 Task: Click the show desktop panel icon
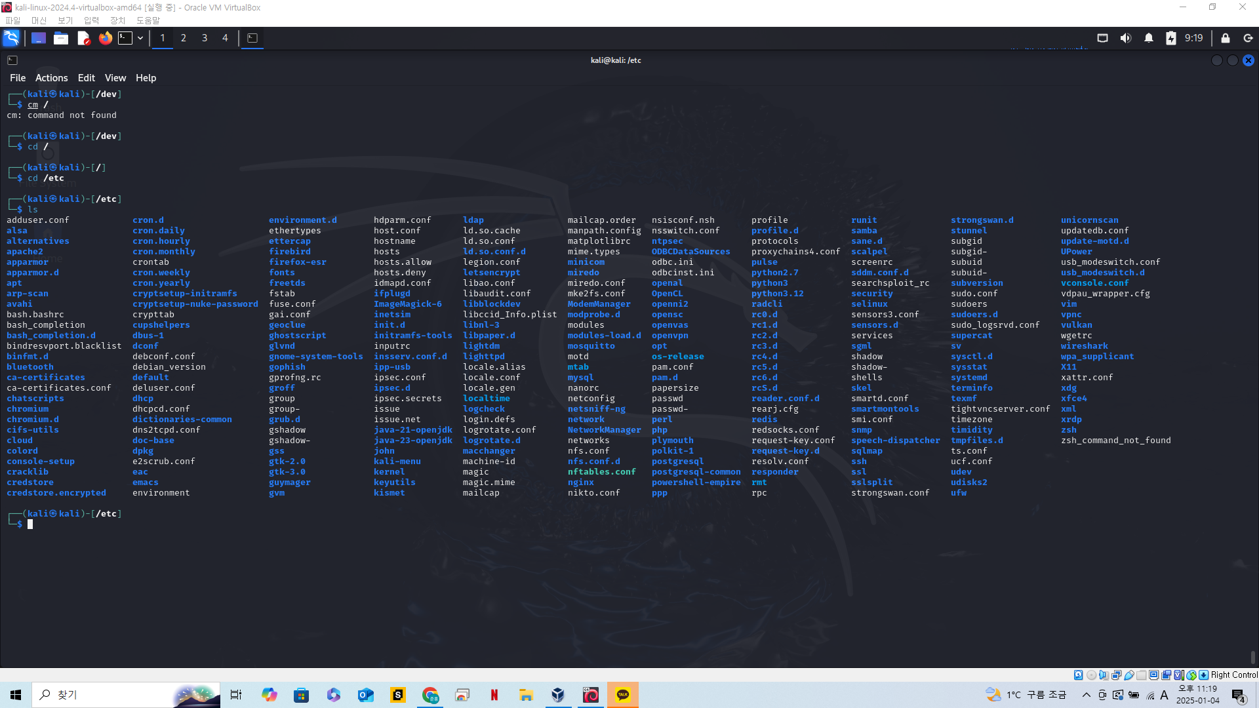pyautogui.click(x=39, y=38)
